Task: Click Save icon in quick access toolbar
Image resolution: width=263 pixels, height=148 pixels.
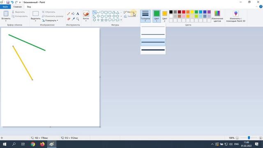Action: [x=8, y=2]
